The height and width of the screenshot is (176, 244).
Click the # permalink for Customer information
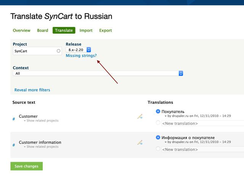[x=14, y=145]
